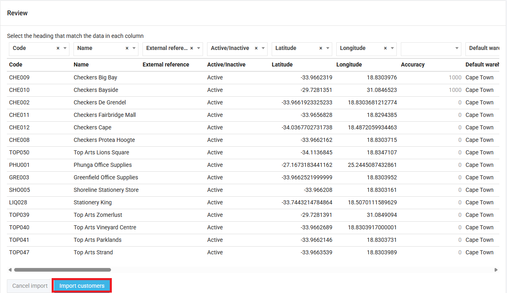Image resolution: width=507 pixels, height=293 pixels.
Task: Open the Code heading dropdown arrow
Action: pos(65,48)
